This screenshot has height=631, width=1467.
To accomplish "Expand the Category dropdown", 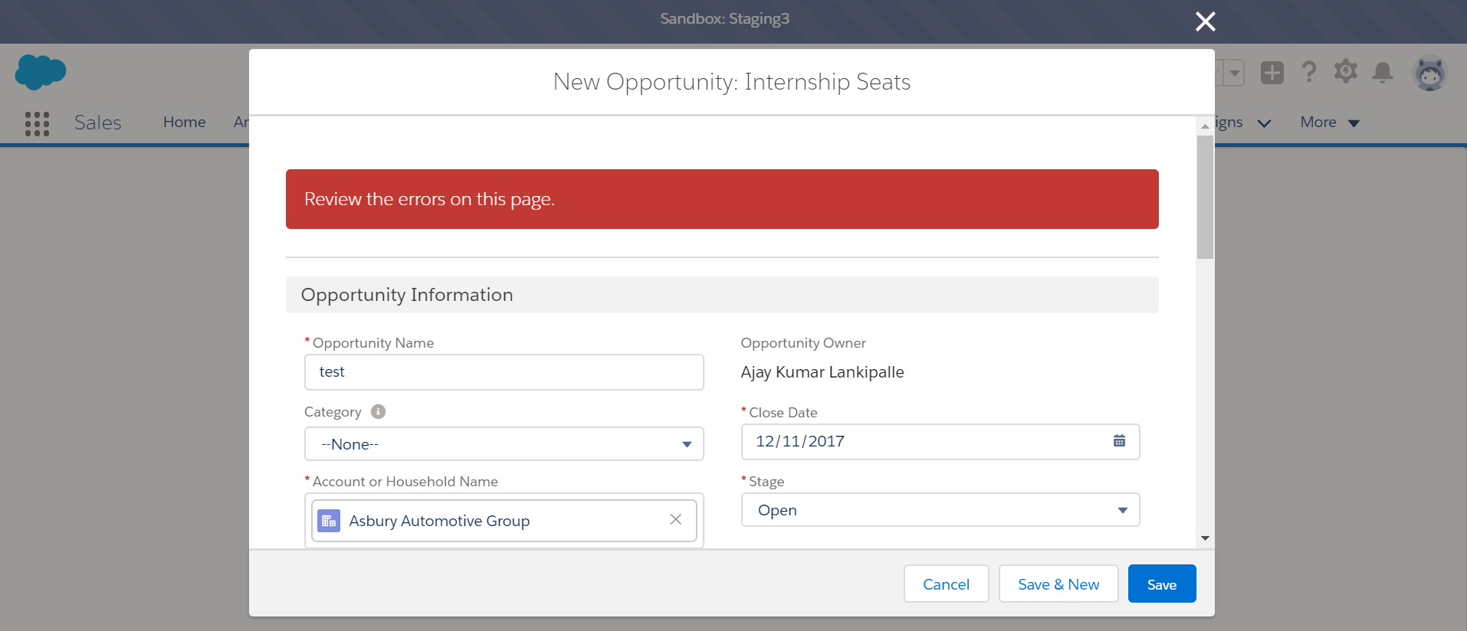I will click(504, 444).
